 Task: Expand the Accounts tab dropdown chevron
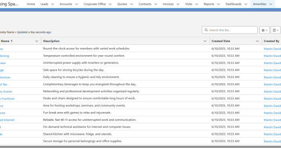coord(76,4)
